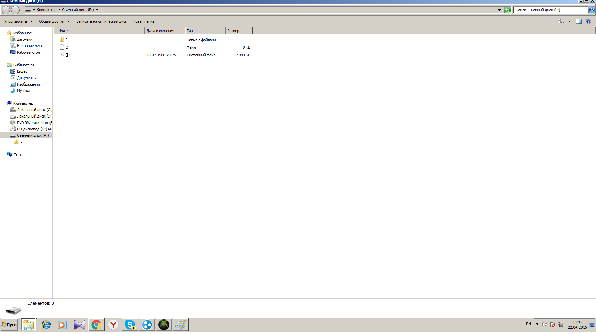Open DVD RW дисковод in sidebar
This screenshot has width=596, height=334.
click(x=34, y=123)
